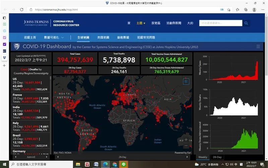Select the active Johns Hopkins shield vertical tab

[x=4, y=57]
